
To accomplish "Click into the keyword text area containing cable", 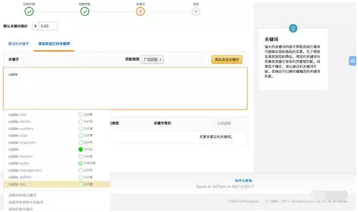I will (125, 89).
